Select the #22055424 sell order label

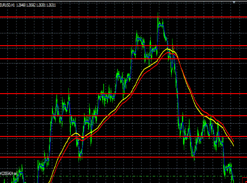click(x=8, y=174)
